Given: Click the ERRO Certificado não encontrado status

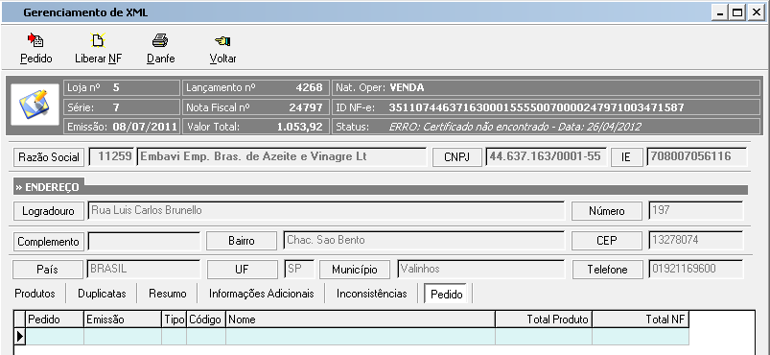Looking at the screenshot, I should point(515,127).
